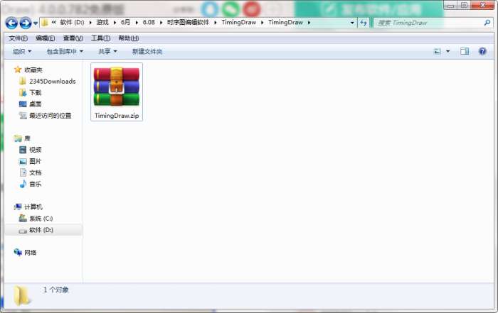
Task: Open 桌面 in the navigation pane
Action: tap(36, 104)
